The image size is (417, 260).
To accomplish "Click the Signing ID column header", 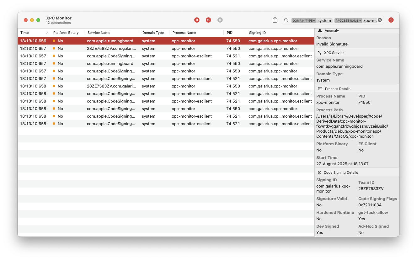I will (257, 33).
